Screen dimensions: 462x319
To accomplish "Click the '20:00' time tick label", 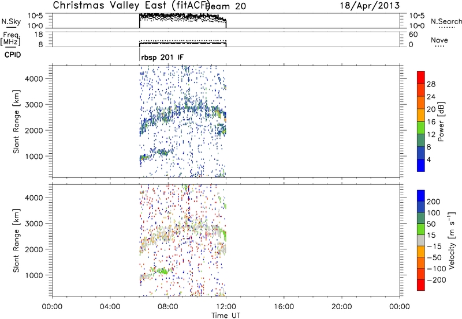I will pos(342,307).
